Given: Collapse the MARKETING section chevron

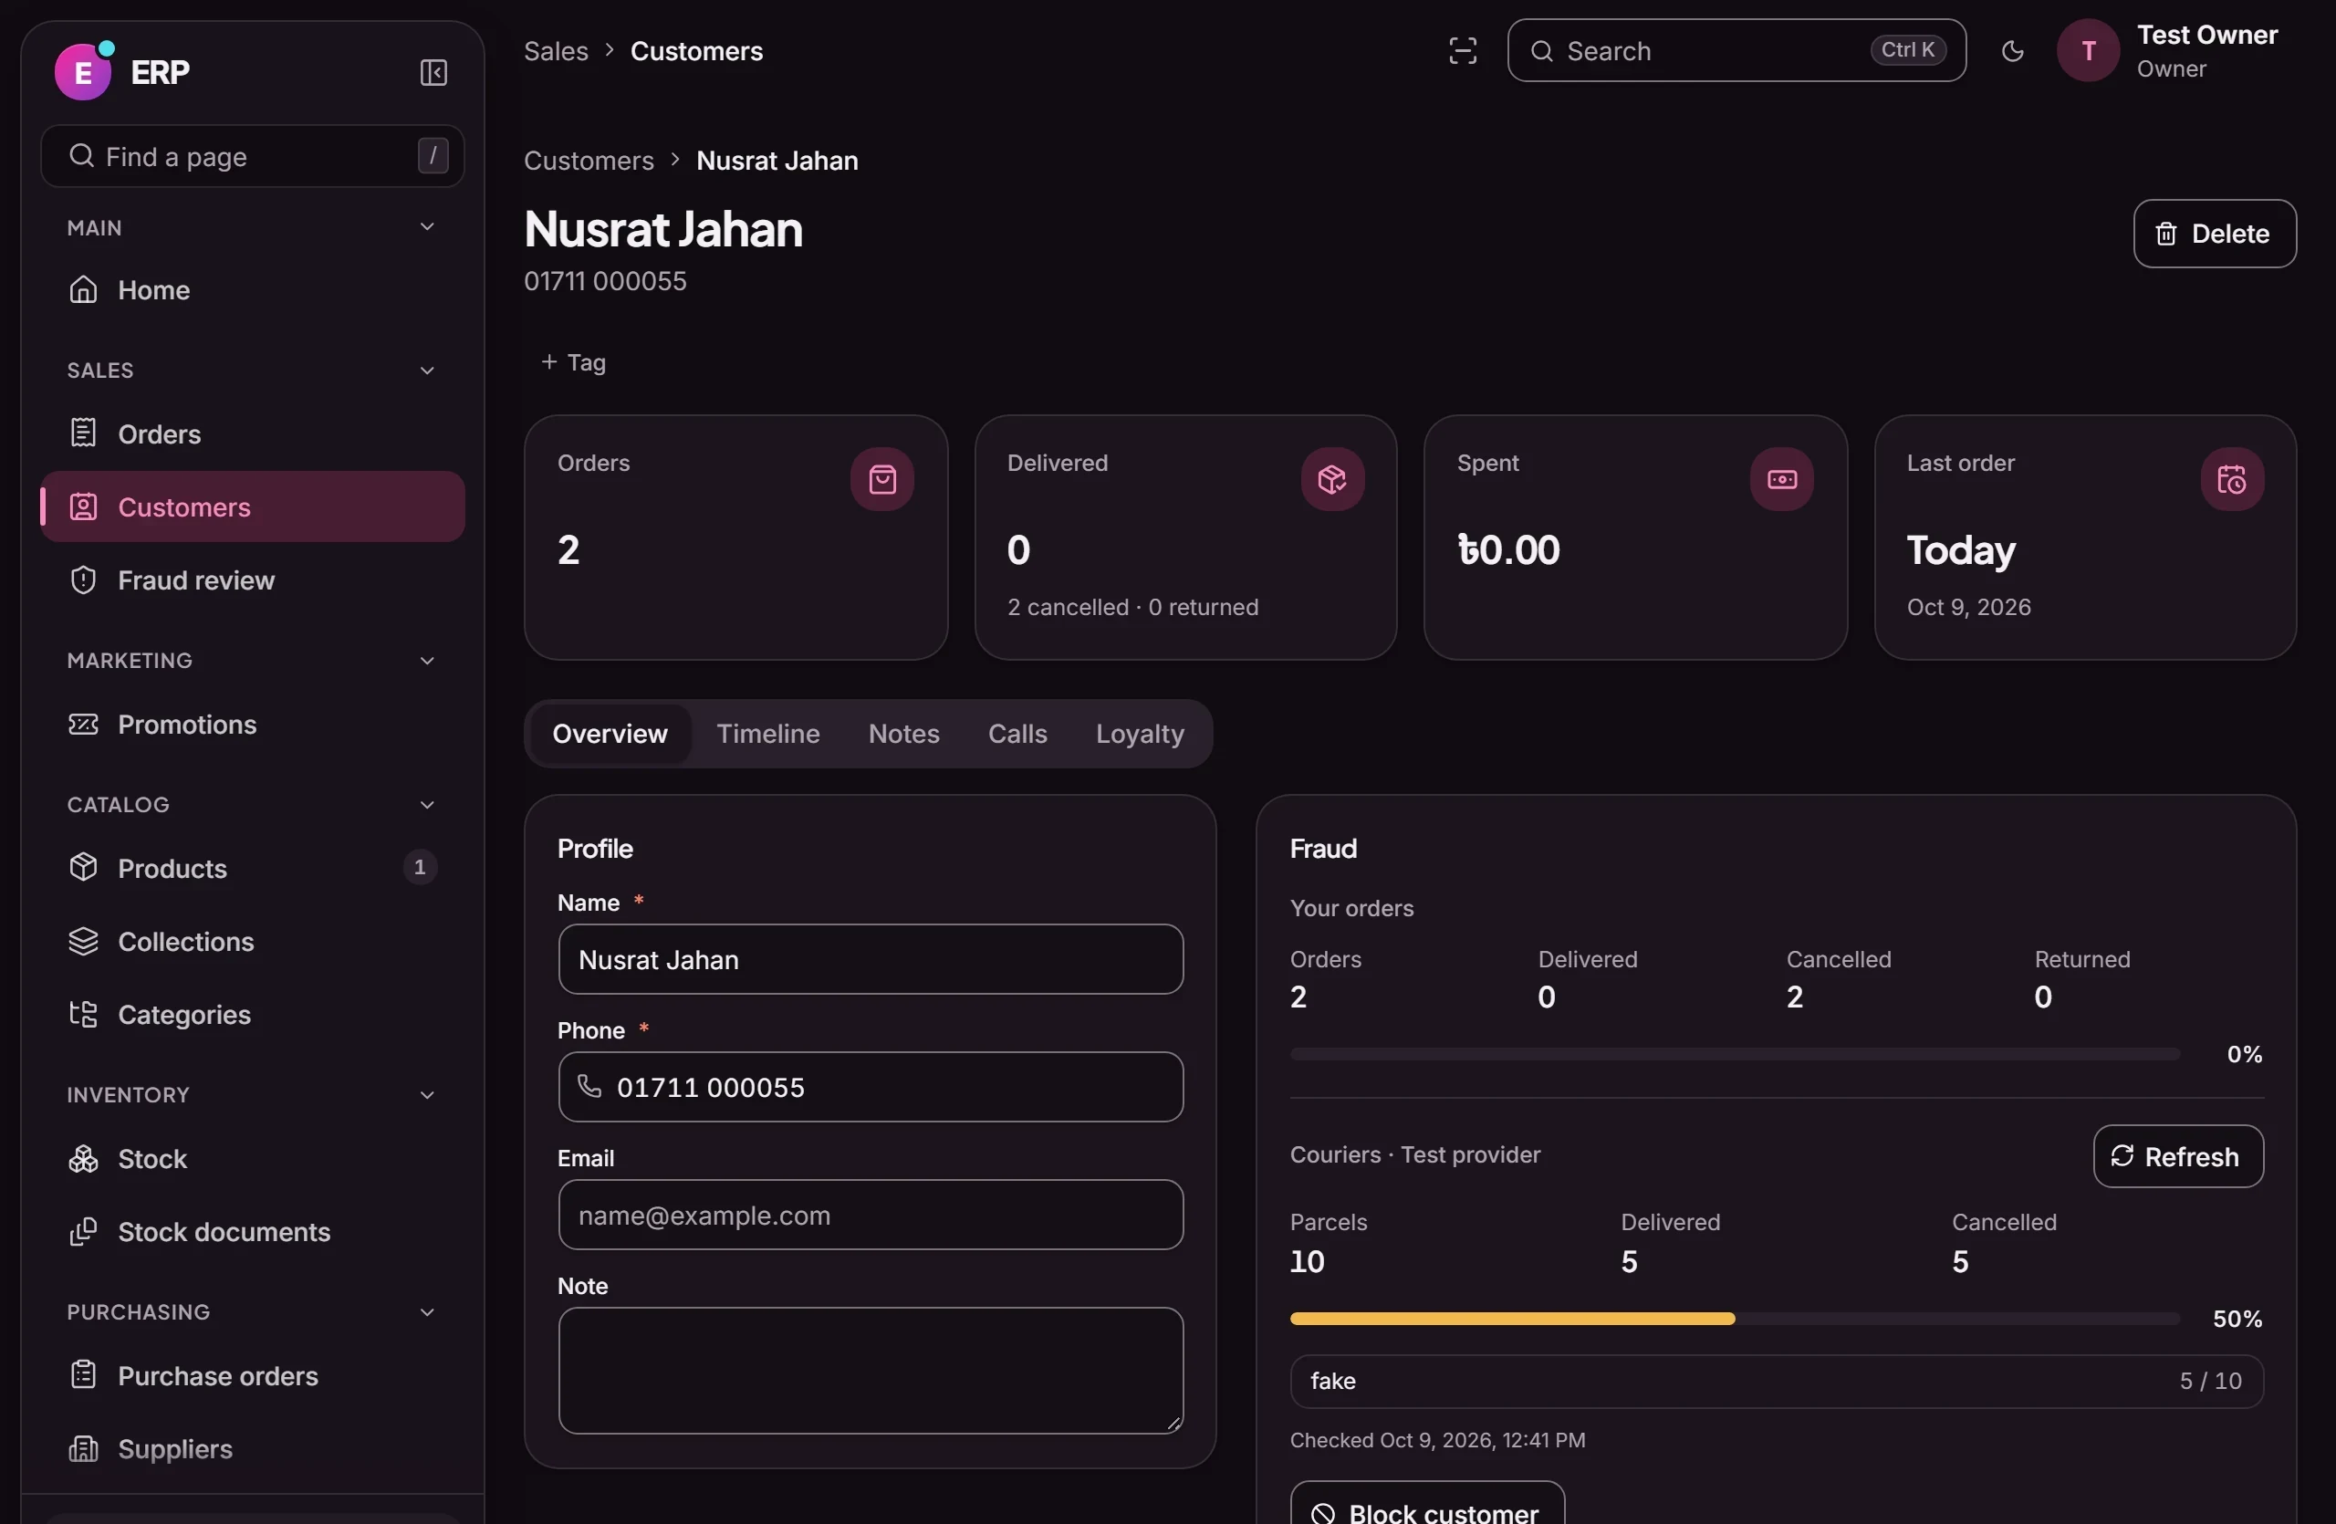Looking at the screenshot, I should 427,662.
